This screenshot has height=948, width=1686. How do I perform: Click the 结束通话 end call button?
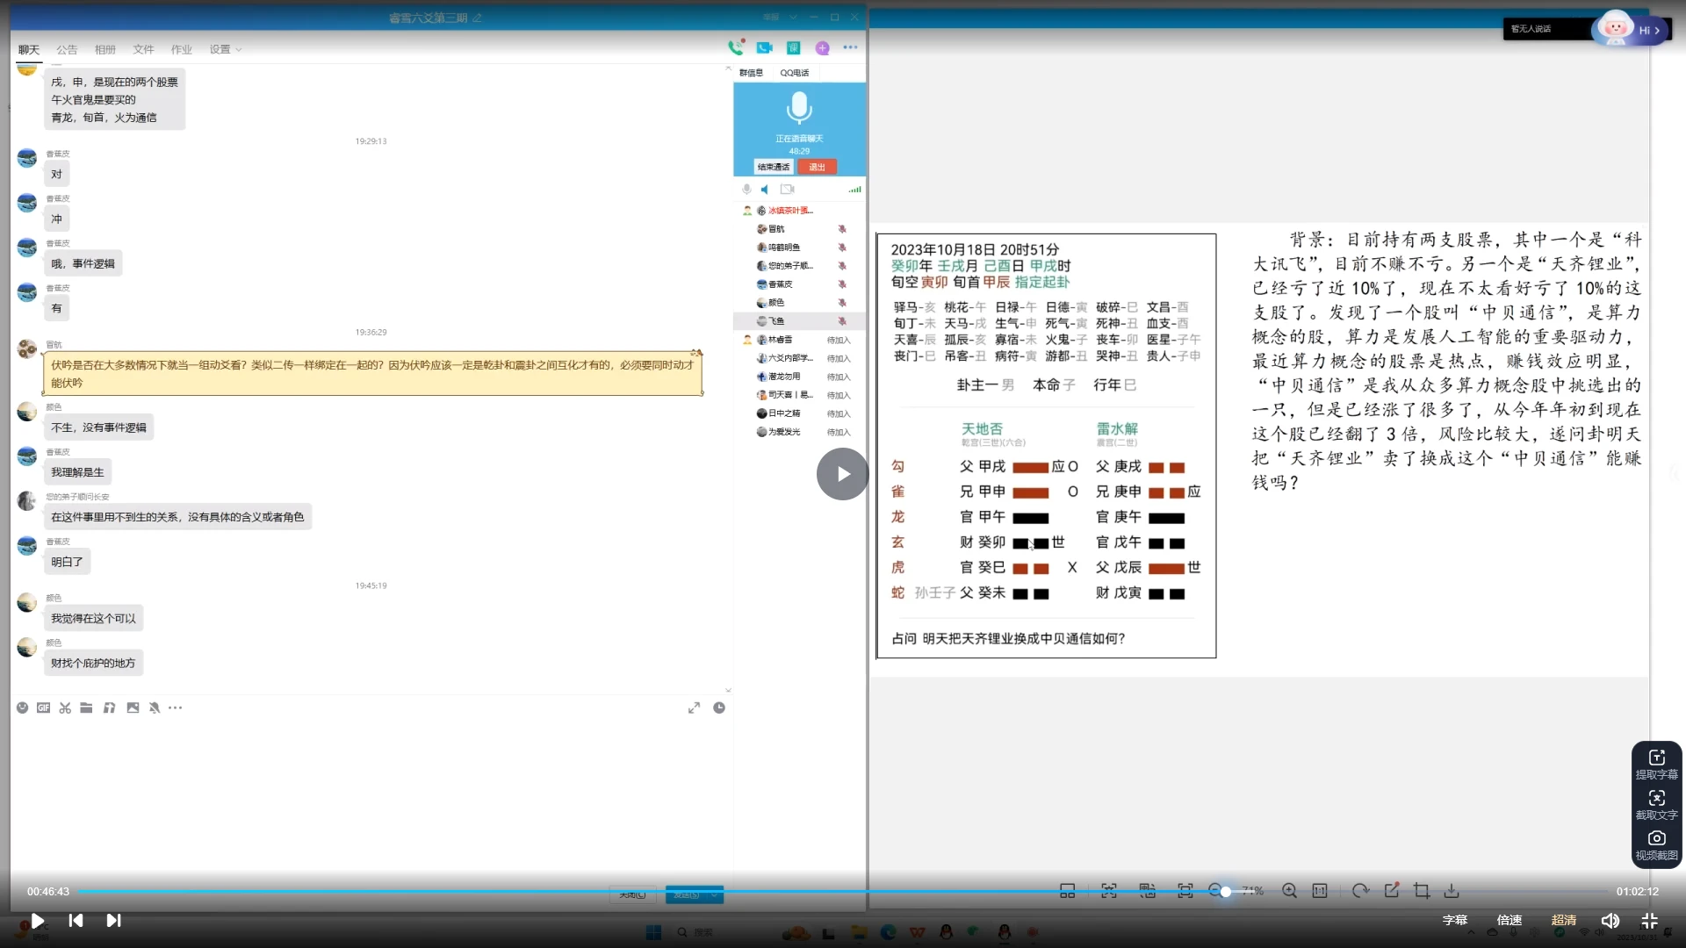(774, 167)
